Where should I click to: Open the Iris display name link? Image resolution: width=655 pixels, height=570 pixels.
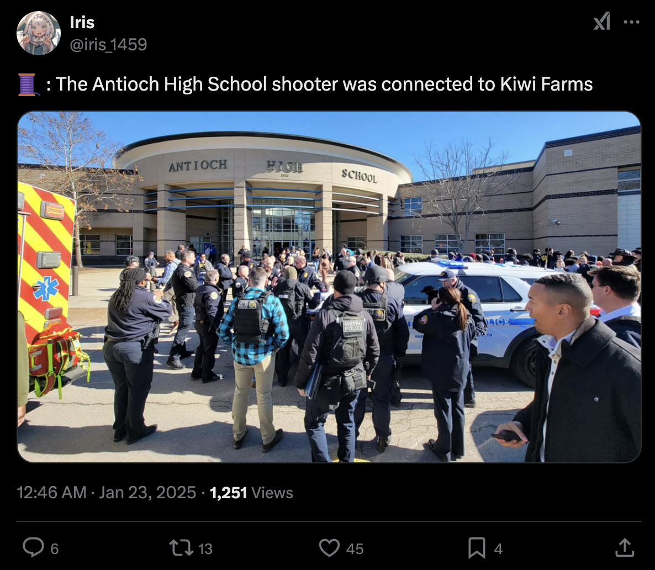pyautogui.click(x=82, y=23)
